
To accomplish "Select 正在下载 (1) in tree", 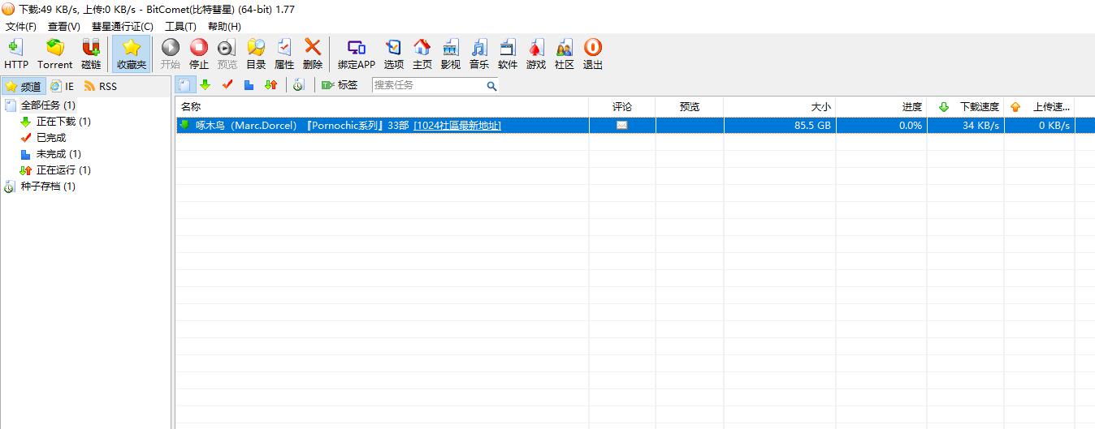I will coord(55,122).
